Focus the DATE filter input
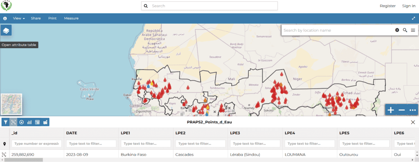This screenshot has width=419, height=162. click(91, 144)
